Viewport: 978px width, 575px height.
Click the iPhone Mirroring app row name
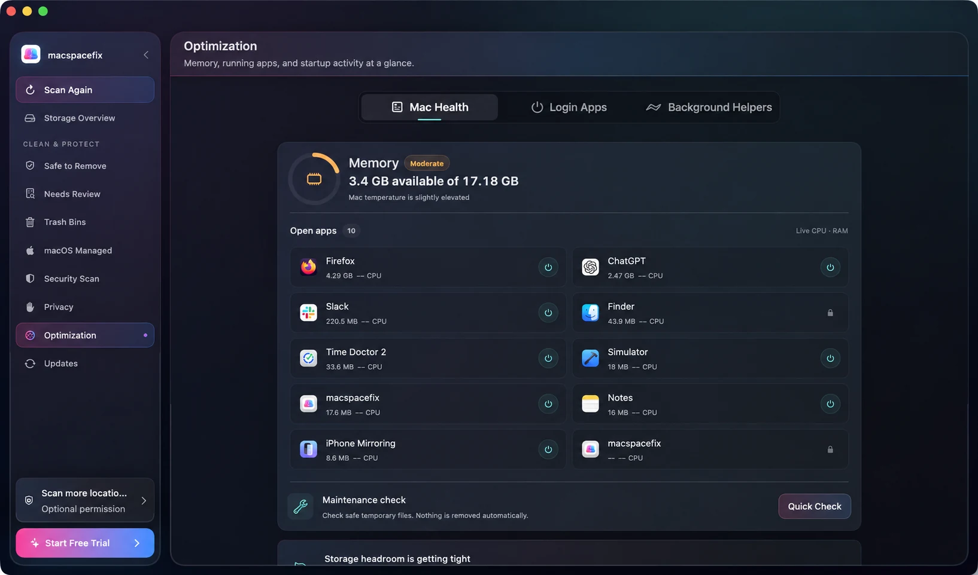[360, 444]
